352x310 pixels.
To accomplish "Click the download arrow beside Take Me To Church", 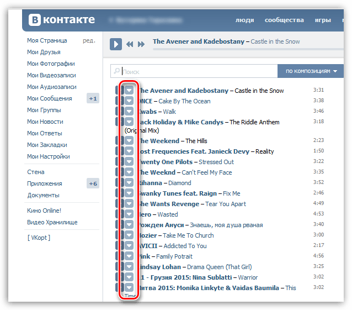I will point(129,235).
